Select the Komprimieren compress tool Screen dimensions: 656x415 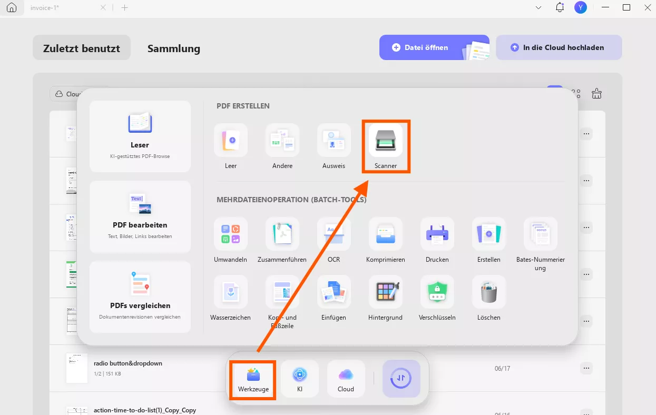(386, 240)
